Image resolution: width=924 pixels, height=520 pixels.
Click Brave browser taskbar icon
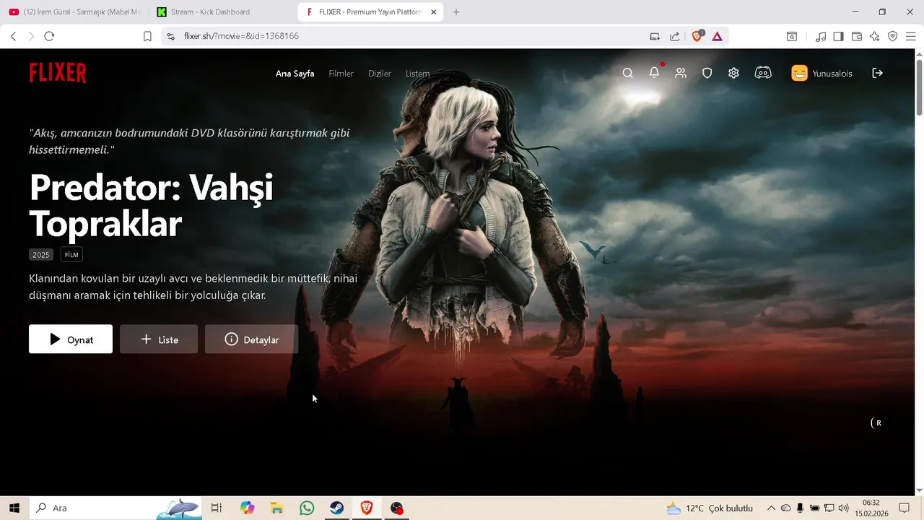366,508
